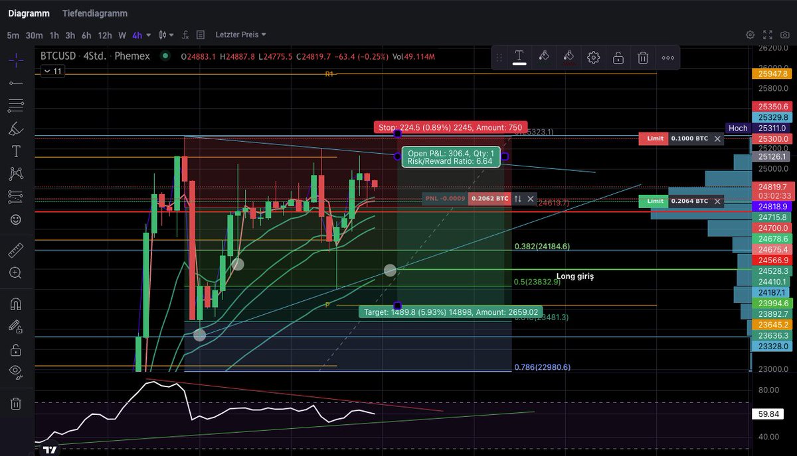Select the 1h timeframe
Viewport: 797px width, 456px height.
[54, 35]
